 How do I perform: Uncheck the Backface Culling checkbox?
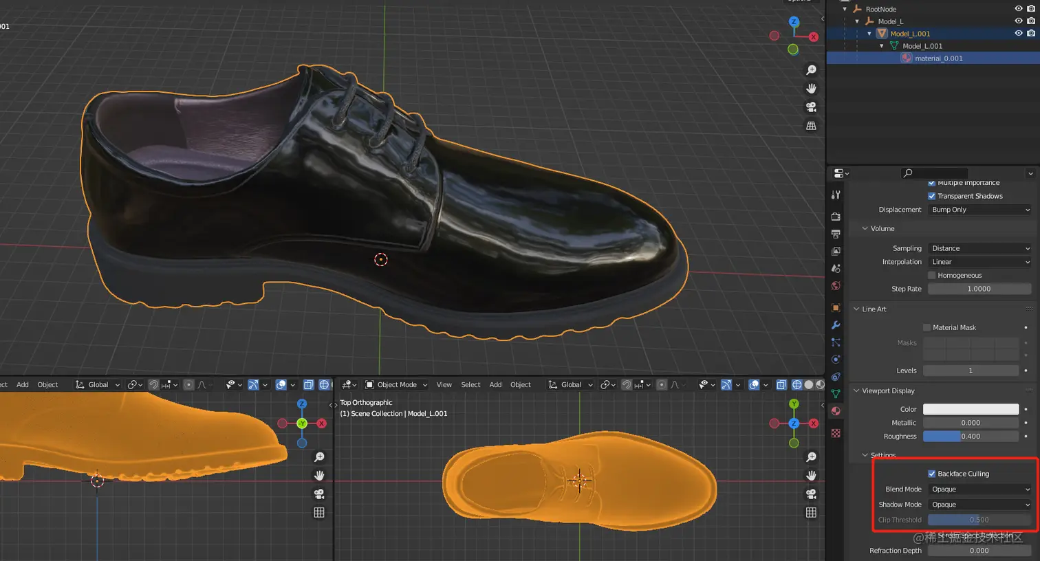[x=931, y=474]
